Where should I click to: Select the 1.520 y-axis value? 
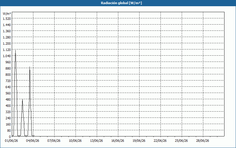tap(7, 19)
